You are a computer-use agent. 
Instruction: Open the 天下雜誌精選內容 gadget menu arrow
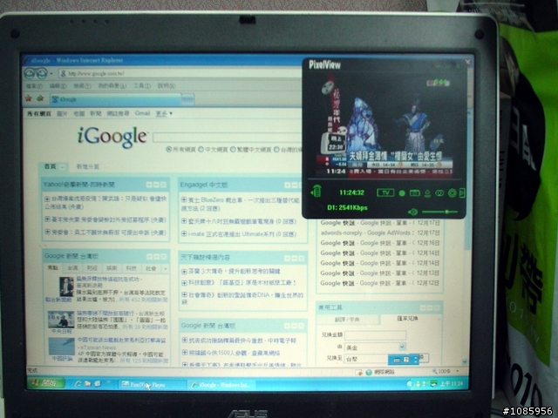(x=287, y=258)
